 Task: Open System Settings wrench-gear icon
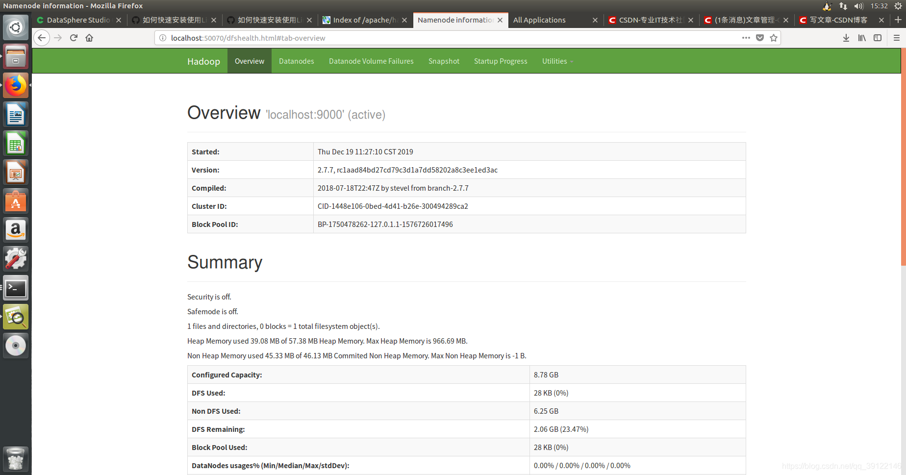point(16,259)
